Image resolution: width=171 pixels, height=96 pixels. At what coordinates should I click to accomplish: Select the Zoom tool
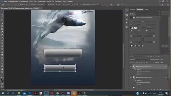[x=2, y=72]
